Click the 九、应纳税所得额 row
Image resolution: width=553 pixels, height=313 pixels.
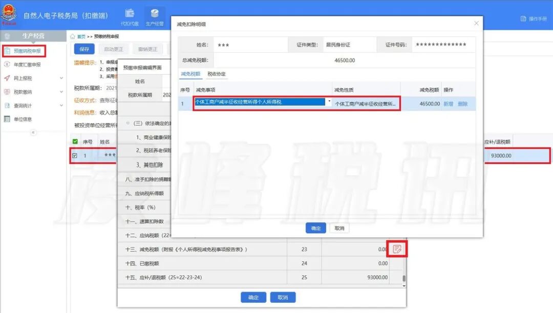(144, 193)
